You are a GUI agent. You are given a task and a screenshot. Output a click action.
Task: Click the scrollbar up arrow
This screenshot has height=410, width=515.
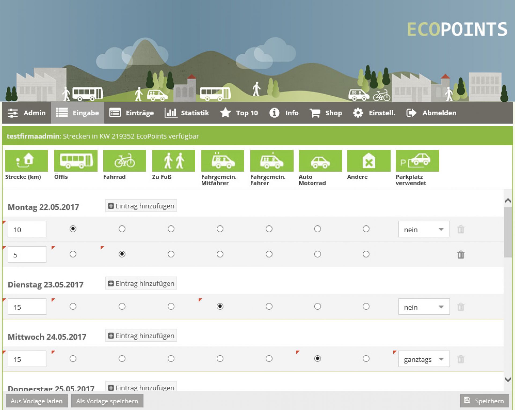pyautogui.click(x=508, y=200)
